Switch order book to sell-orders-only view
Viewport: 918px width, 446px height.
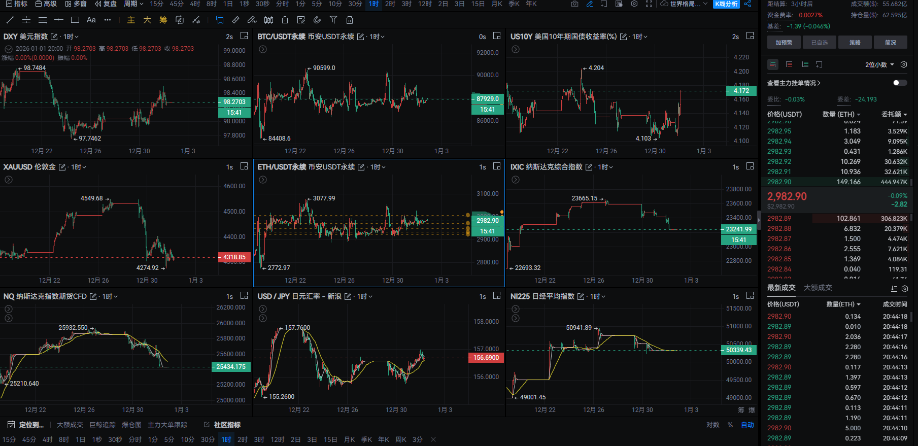pyautogui.click(x=789, y=64)
